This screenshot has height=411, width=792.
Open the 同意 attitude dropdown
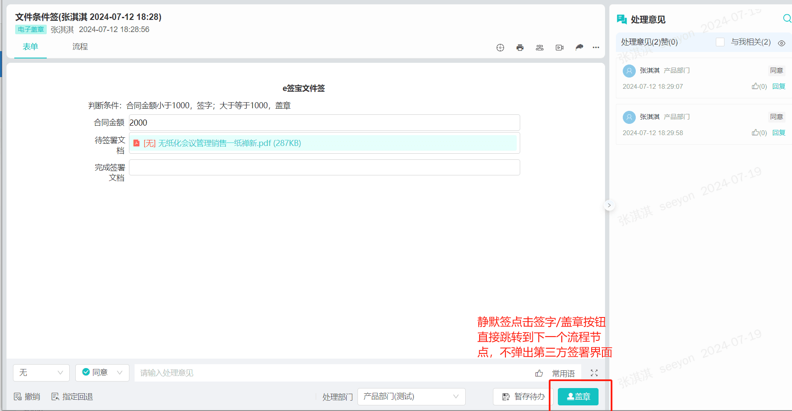point(102,372)
